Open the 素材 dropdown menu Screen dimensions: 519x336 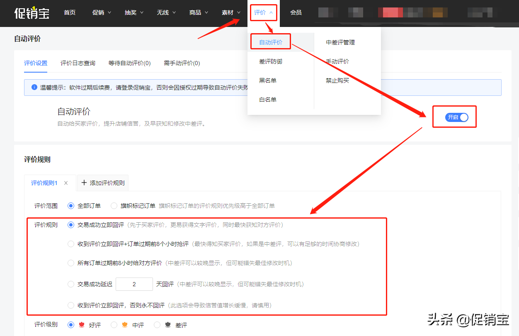click(x=230, y=12)
